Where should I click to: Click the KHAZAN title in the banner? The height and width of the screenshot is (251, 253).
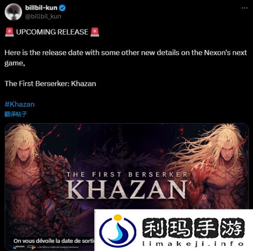tap(127, 189)
